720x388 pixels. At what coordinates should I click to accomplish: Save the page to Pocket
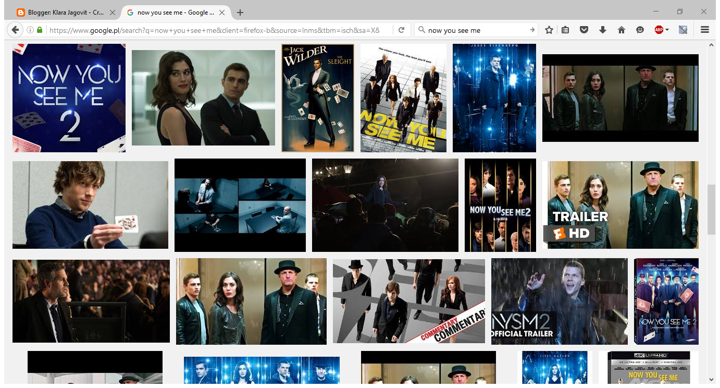click(584, 30)
